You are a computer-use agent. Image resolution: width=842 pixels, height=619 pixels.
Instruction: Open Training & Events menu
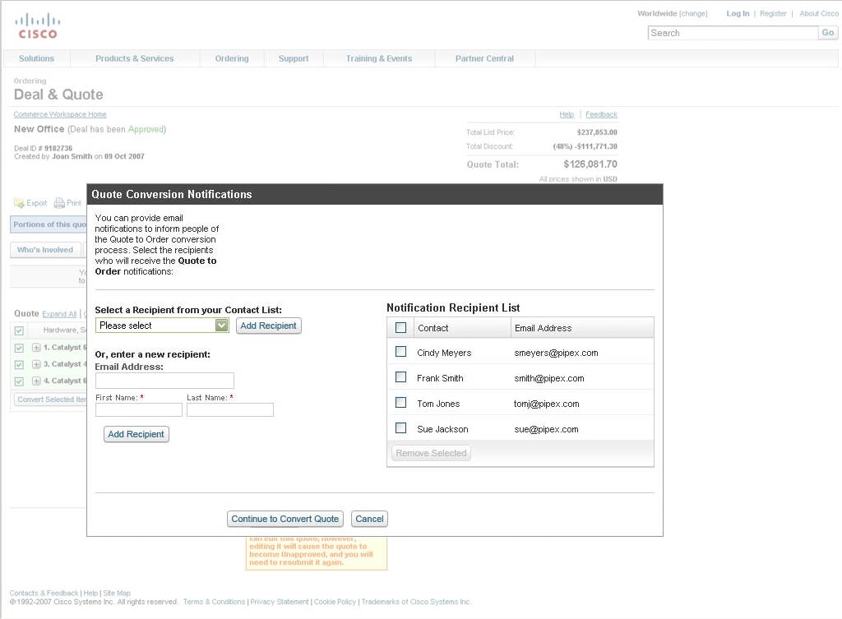(379, 58)
